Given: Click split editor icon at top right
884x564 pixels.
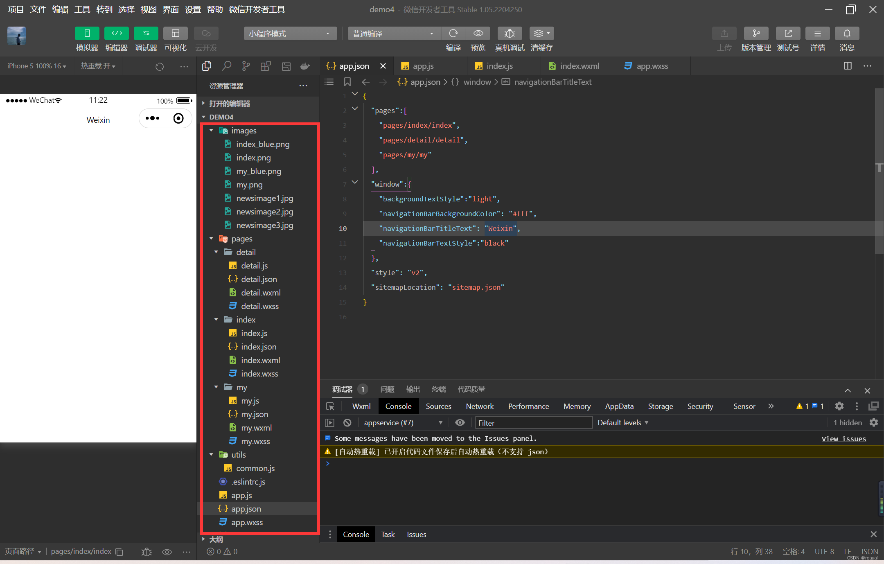Looking at the screenshot, I should pyautogui.click(x=848, y=66).
